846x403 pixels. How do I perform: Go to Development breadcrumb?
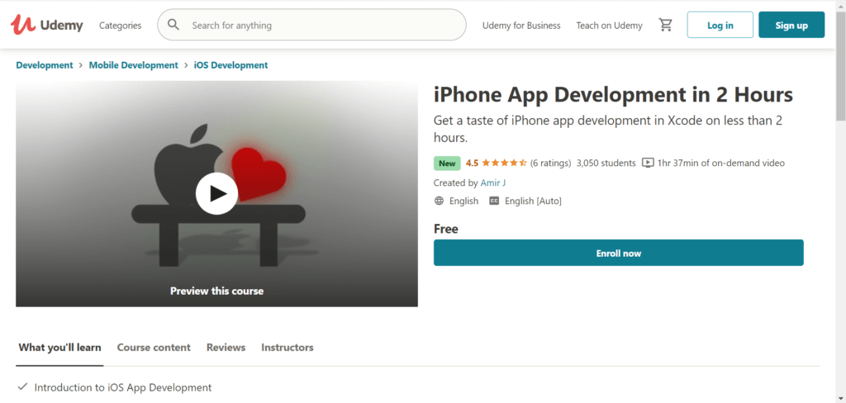pyautogui.click(x=45, y=64)
